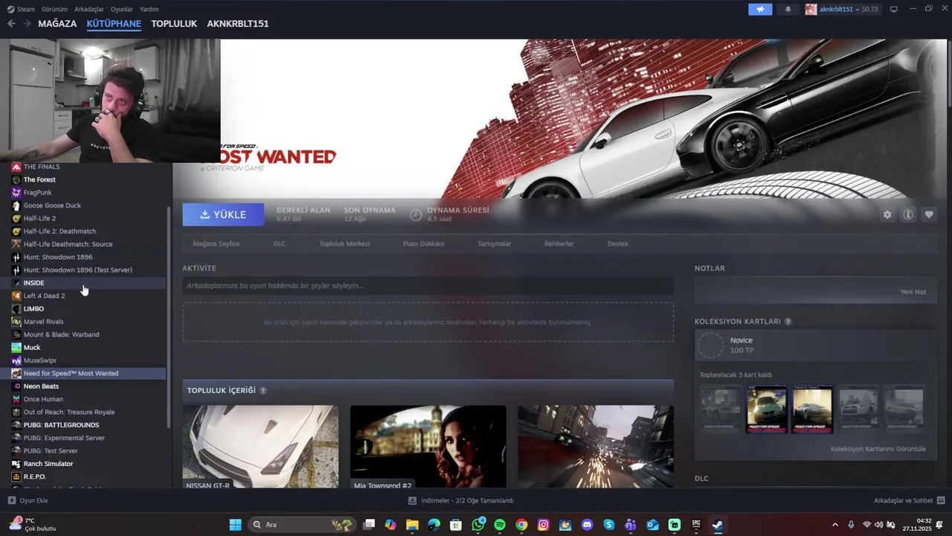Open the Görünüm menu
This screenshot has height=536, width=952.
(54, 9)
